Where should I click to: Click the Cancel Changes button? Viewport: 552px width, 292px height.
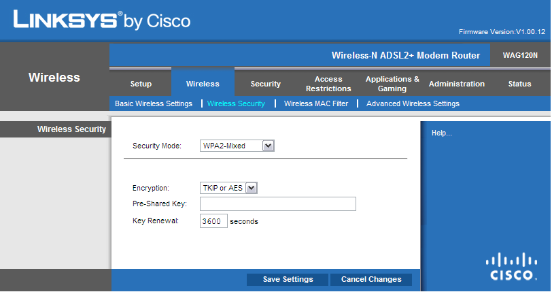point(371,279)
